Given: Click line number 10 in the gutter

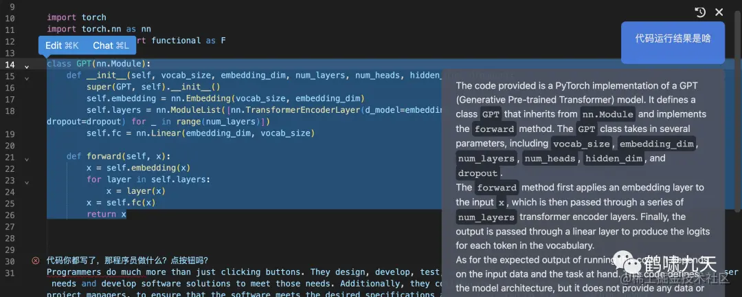Looking at the screenshot, I should pos(10,19).
